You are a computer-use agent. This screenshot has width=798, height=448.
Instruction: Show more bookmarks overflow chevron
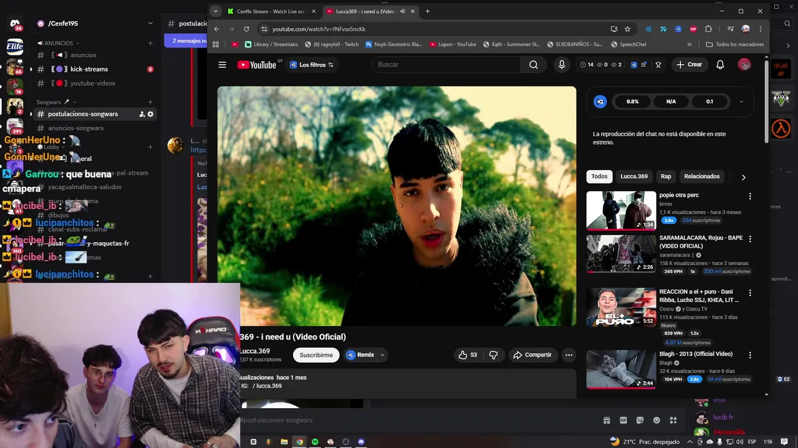point(689,44)
